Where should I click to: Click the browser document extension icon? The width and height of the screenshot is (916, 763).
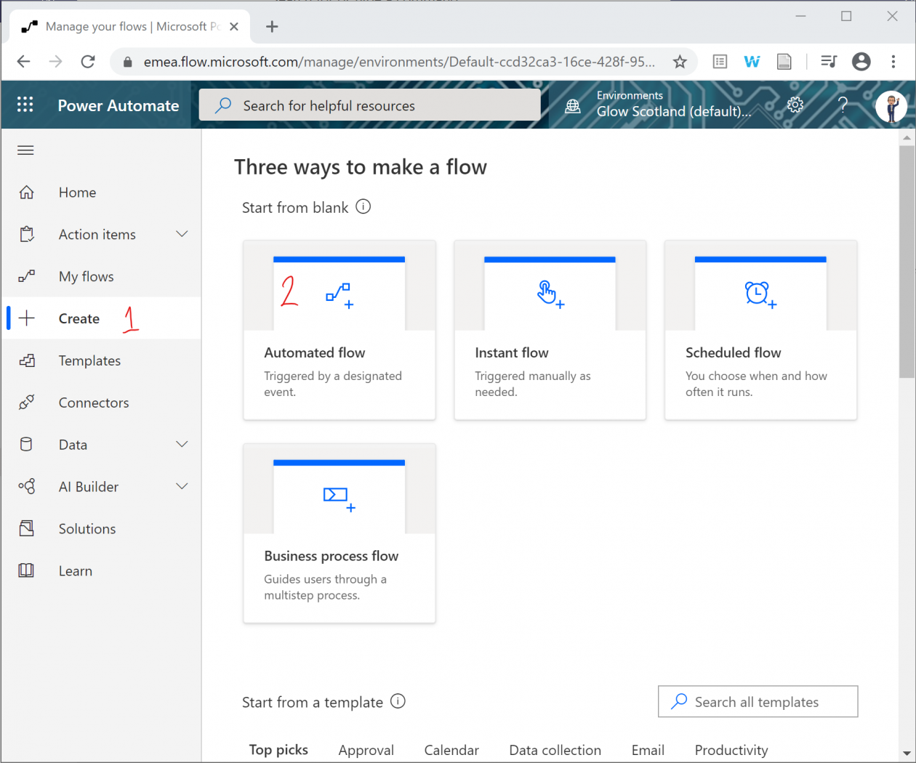784,62
